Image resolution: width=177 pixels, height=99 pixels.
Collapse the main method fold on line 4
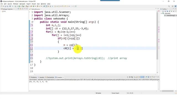[x=33, y=22]
